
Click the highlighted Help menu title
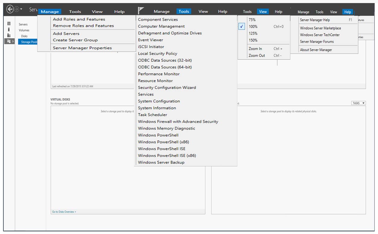click(x=348, y=12)
